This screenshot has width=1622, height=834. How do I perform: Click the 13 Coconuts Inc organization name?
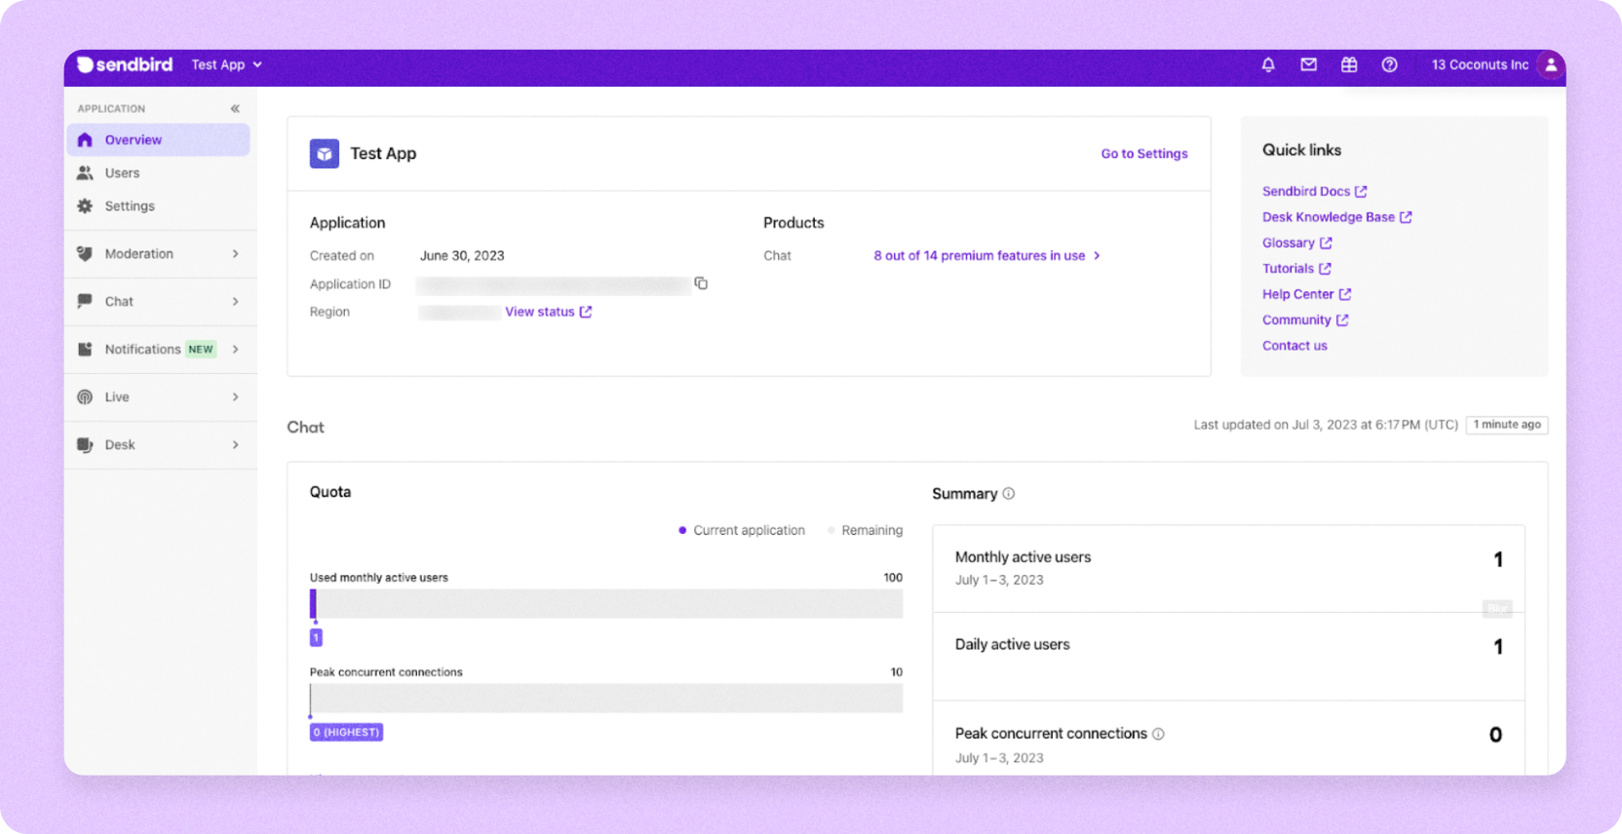pyautogui.click(x=1480, y=64)
